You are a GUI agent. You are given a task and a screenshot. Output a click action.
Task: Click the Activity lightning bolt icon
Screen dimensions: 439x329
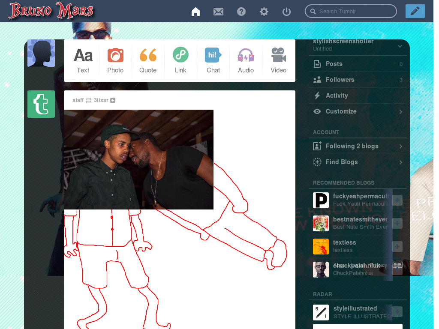tap(317, 96)
